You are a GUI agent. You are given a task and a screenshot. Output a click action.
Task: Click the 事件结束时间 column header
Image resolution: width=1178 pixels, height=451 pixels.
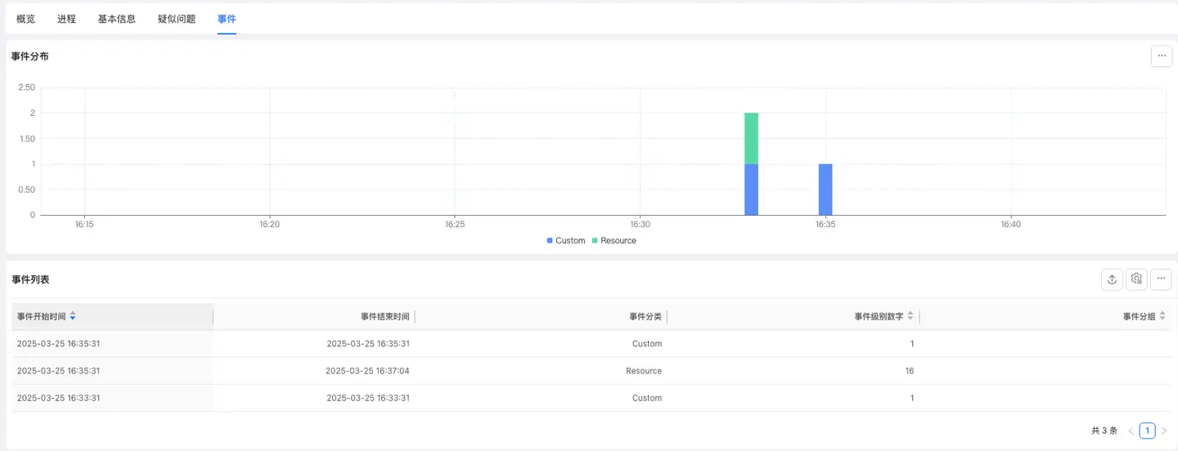[384, 316]
